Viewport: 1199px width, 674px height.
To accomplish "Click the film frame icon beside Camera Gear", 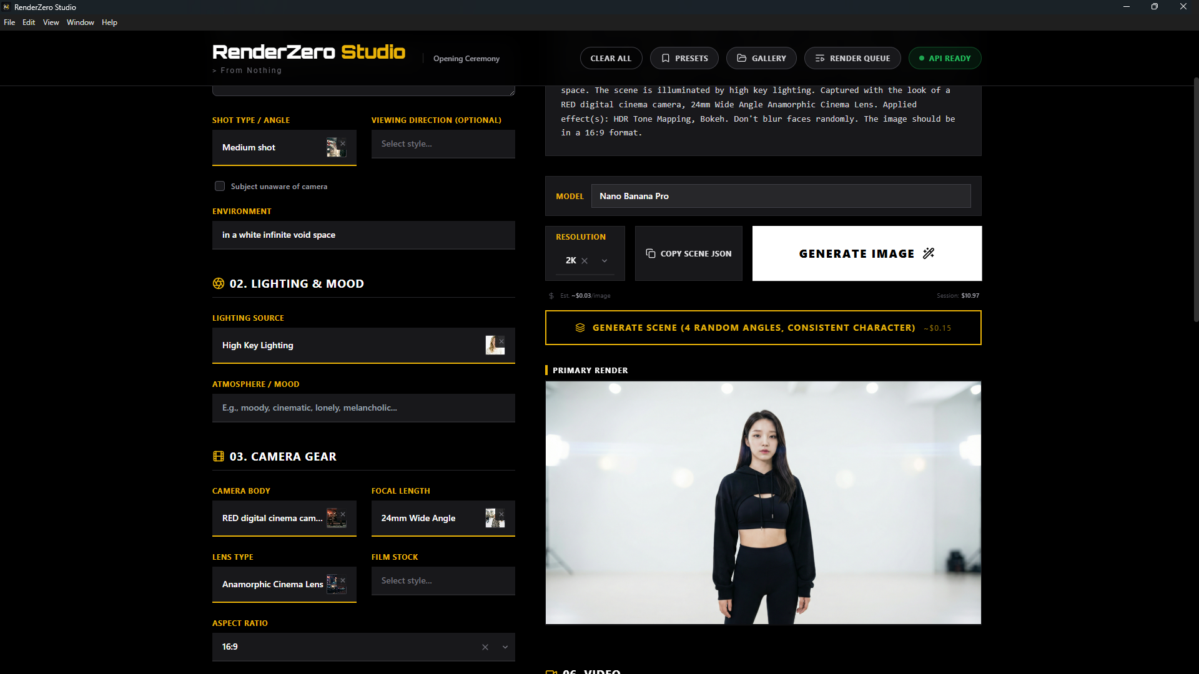I will tap(218, 456).
